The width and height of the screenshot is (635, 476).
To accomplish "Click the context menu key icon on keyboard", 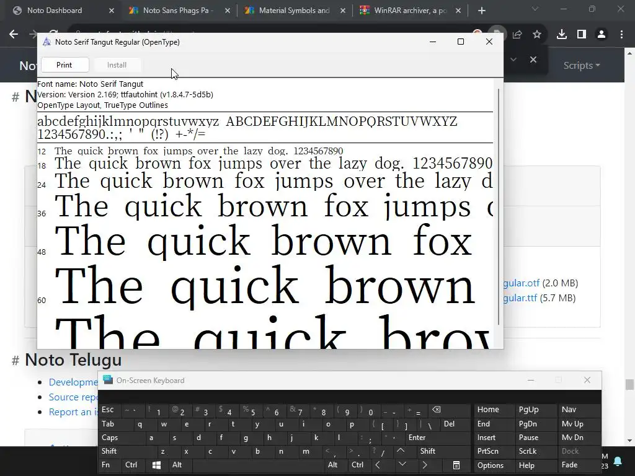I will coord(456,465).
